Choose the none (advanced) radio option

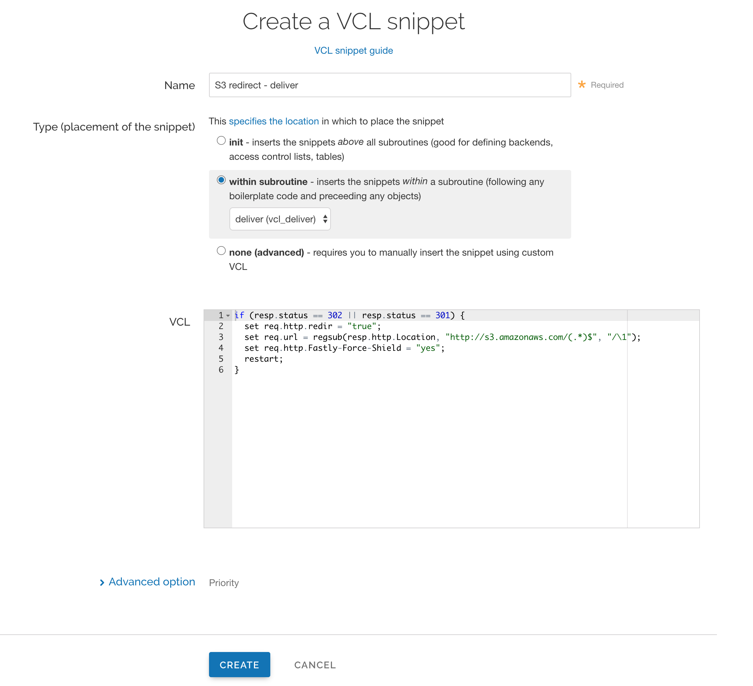tap(221, 251)
